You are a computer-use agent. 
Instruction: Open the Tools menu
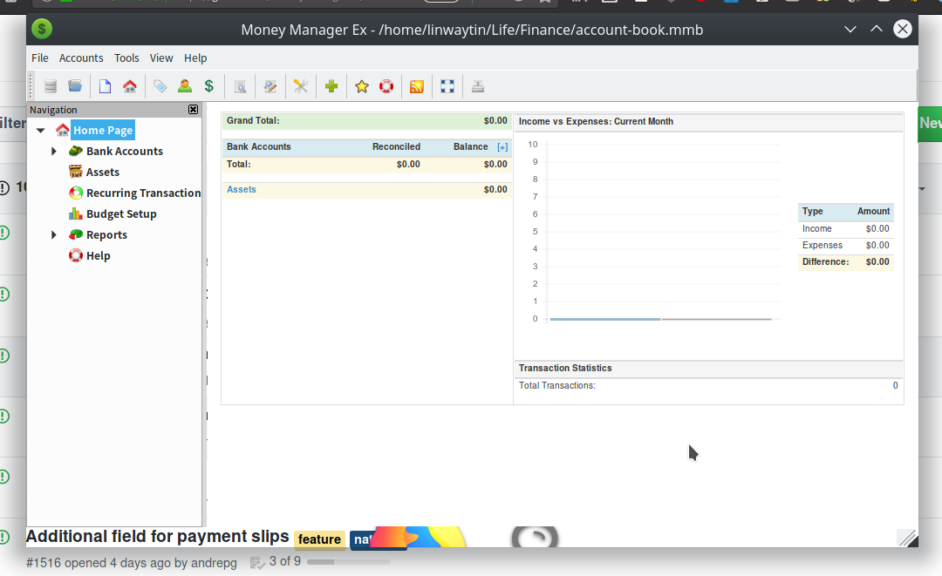(x=126, y=58)
